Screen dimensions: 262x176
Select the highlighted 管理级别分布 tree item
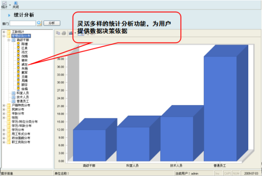21,36
